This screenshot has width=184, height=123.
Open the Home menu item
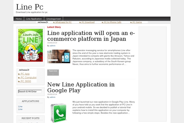[19, 19]
